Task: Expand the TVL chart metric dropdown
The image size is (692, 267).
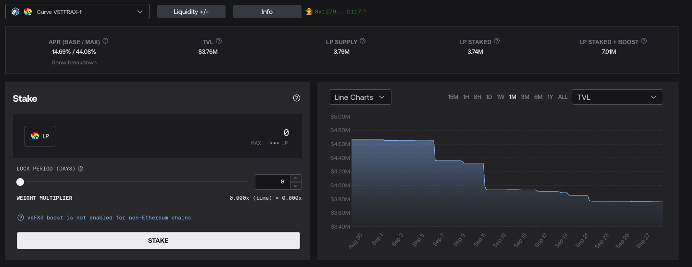Action: point(617,97)
